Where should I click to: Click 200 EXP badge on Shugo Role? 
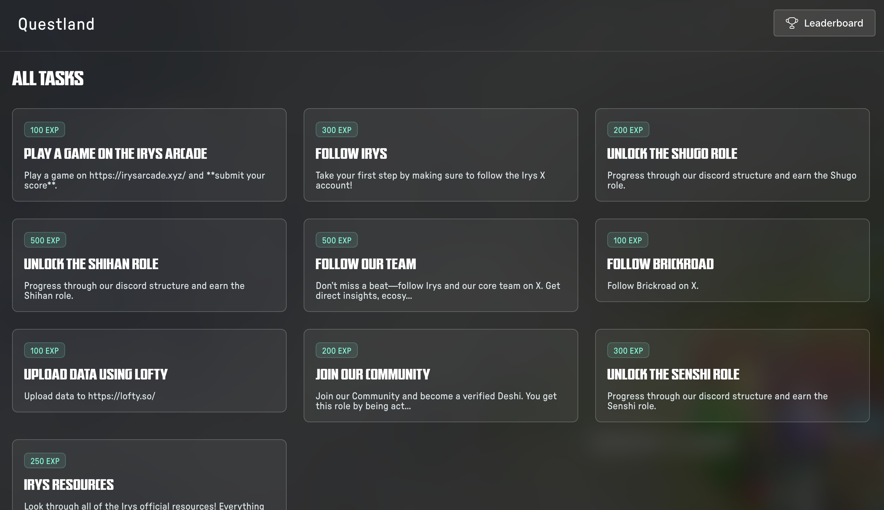(628, 130)
